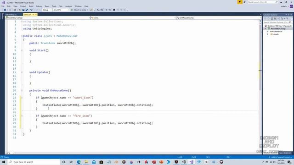Click the Windows taskbar search box
This screenshot has height=165, width=294.
(34, 162)
